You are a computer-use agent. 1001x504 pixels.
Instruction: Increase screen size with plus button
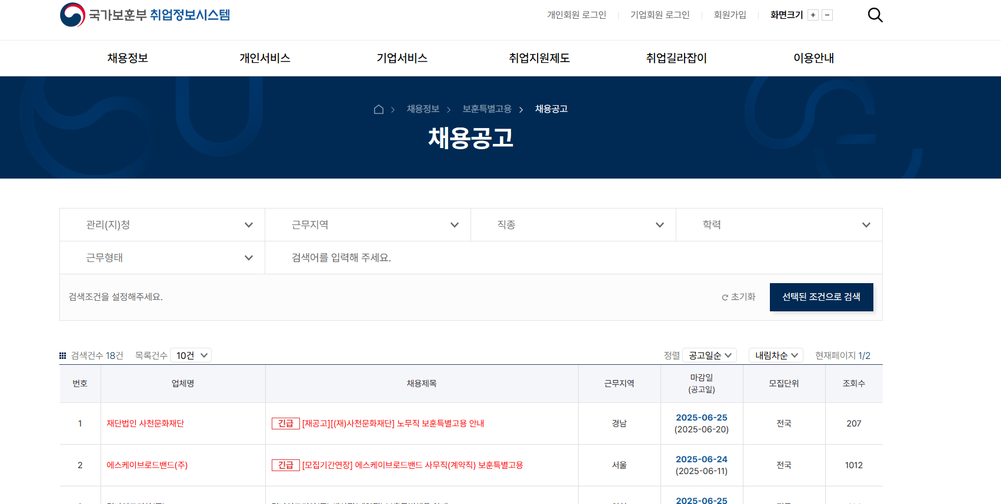[x=813, y=15]
